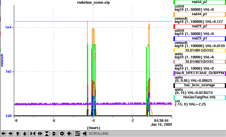226x137 pixels.
Task: Select the hac_bcm_average legend entry
Action: coord(200,85)
